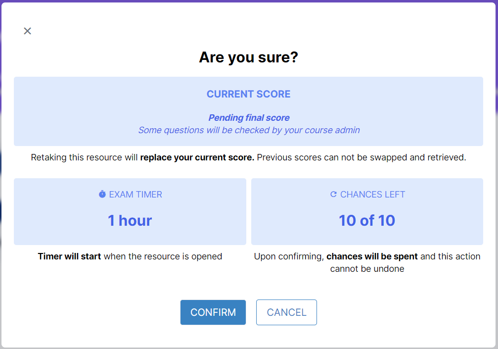Viewport: 498px width, 349px height.
Task: Click the course admin note in italics
Action: click(249, 130)
